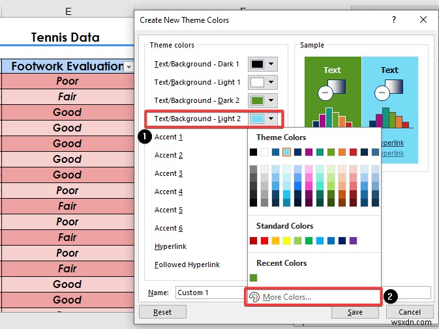Select standard light blue swatch
This screenshot has width=439, height=329.
pyautogui.click(x=320, y=240)
